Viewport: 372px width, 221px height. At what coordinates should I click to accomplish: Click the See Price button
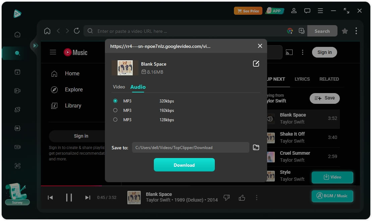(x=248, y=11)
